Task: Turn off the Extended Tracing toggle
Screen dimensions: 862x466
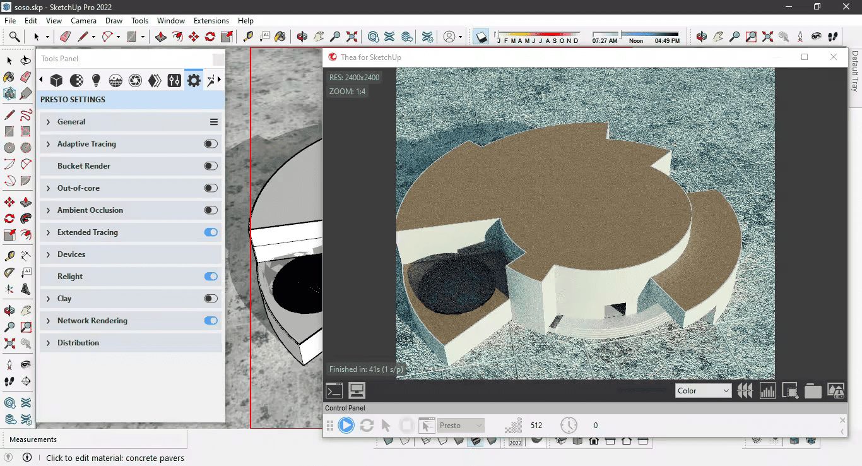Action: [211, 232]
